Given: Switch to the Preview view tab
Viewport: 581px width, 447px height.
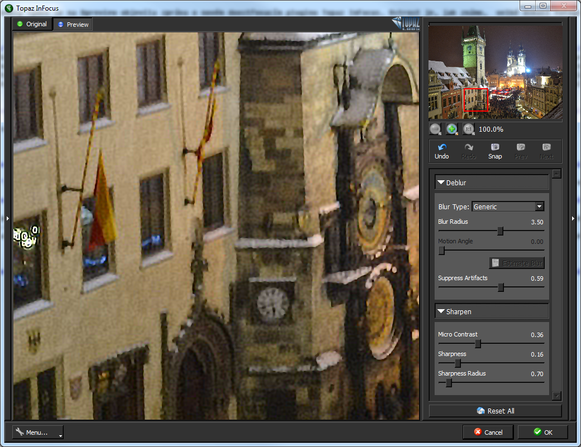Looking at the screenshot, I should [x=73, y=25].
